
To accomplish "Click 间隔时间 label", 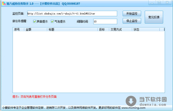I will [x=83, y=22].
